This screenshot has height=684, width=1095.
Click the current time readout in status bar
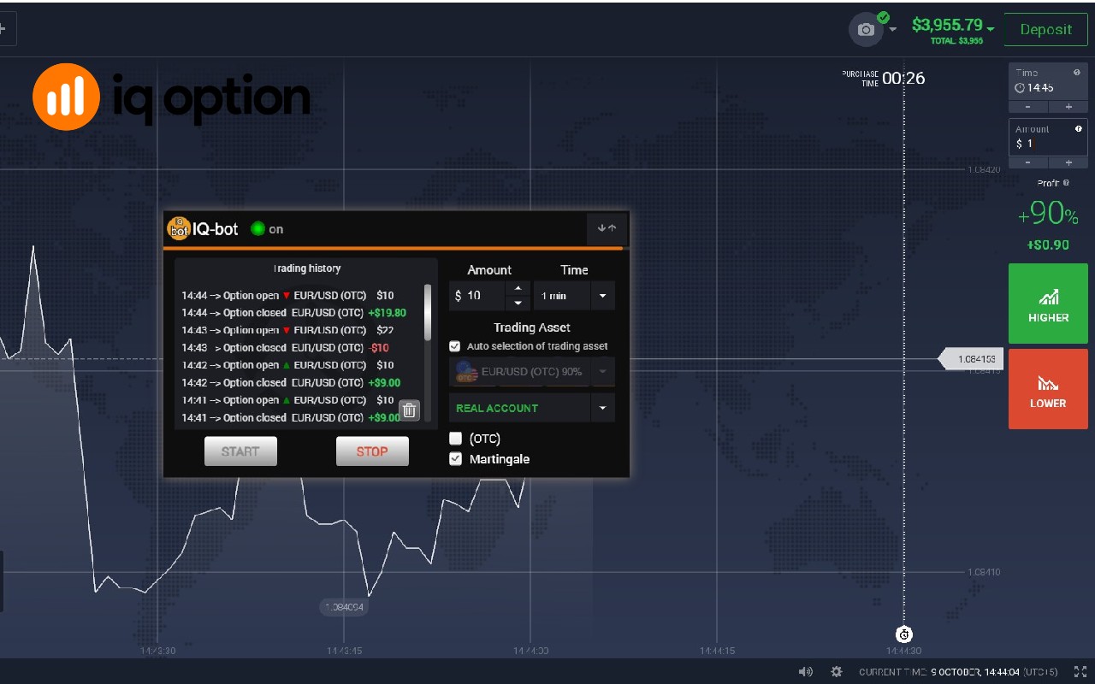(958, 672)
